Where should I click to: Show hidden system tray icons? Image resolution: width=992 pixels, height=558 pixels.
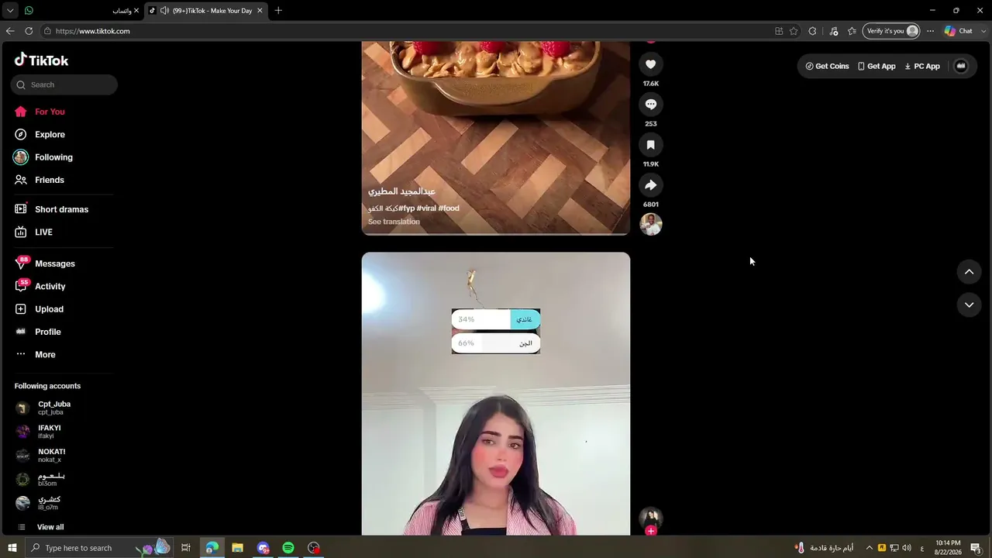tap(869, 548)
